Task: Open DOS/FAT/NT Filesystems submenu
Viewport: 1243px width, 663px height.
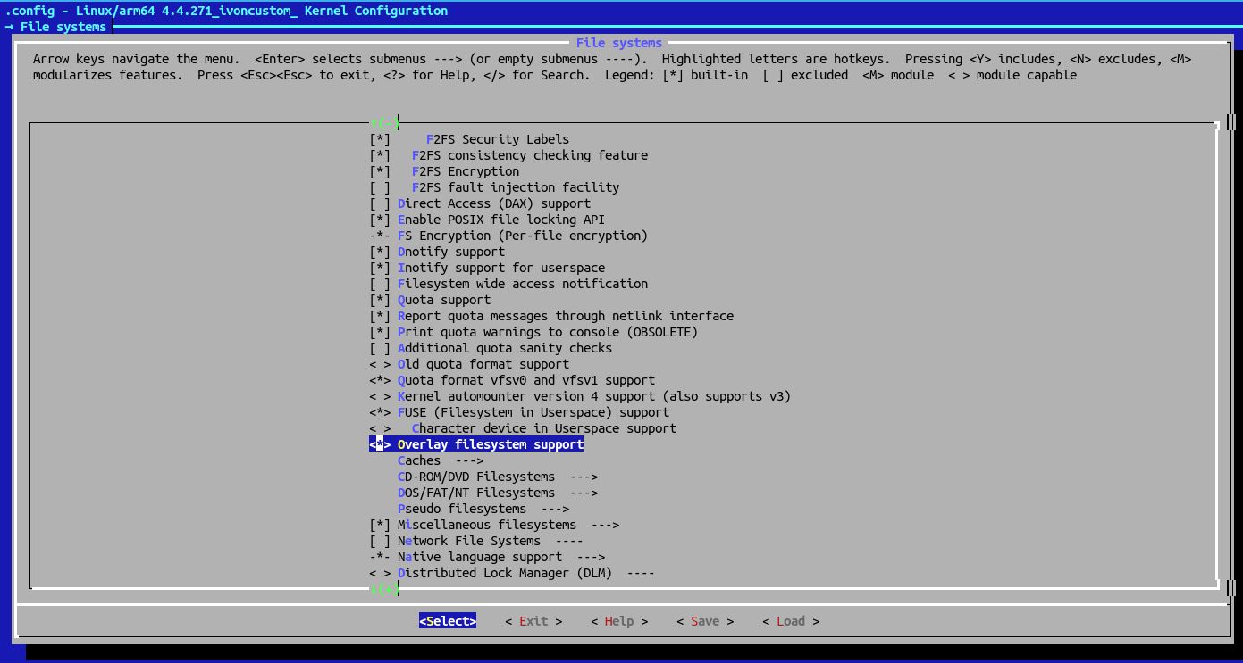Action: tap(497, 493)
